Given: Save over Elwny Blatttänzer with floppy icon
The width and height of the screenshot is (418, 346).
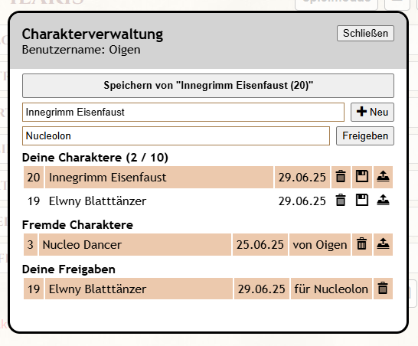Looking at the screenshot, I should (362, 201).
